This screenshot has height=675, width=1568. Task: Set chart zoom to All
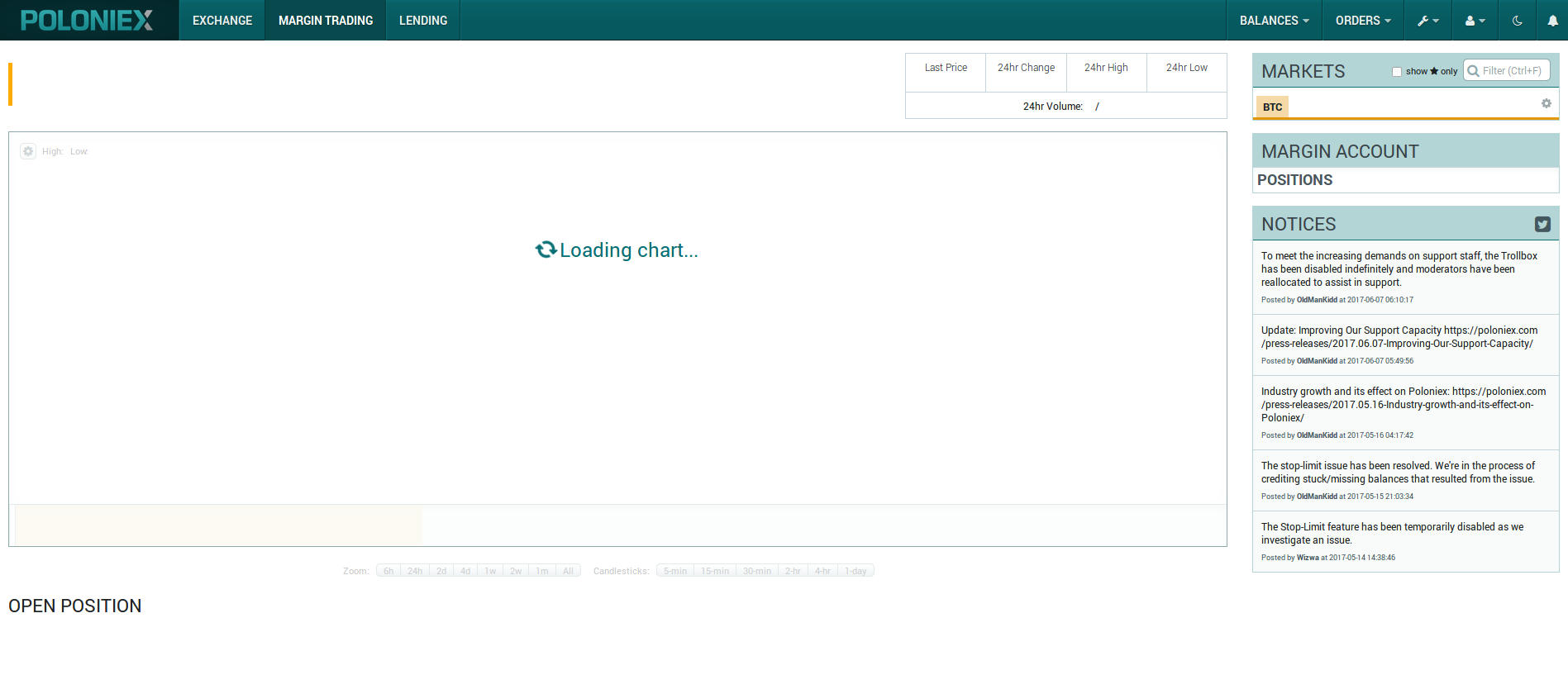pos(568,571)
